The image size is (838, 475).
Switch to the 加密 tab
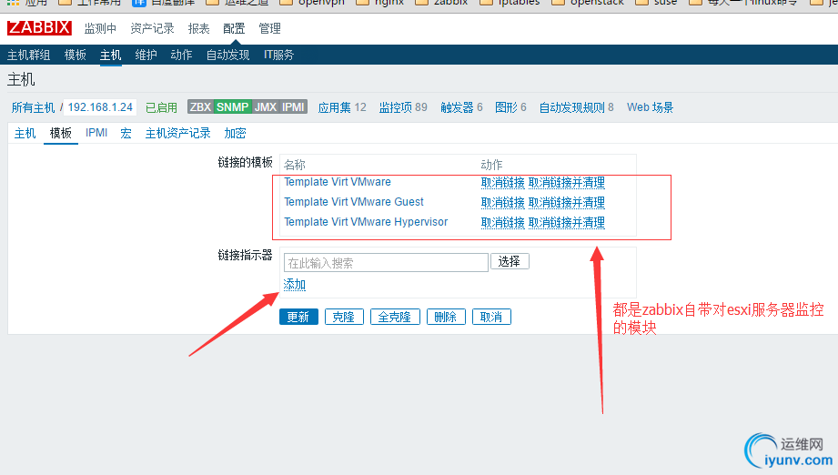[x=235, y=133]
